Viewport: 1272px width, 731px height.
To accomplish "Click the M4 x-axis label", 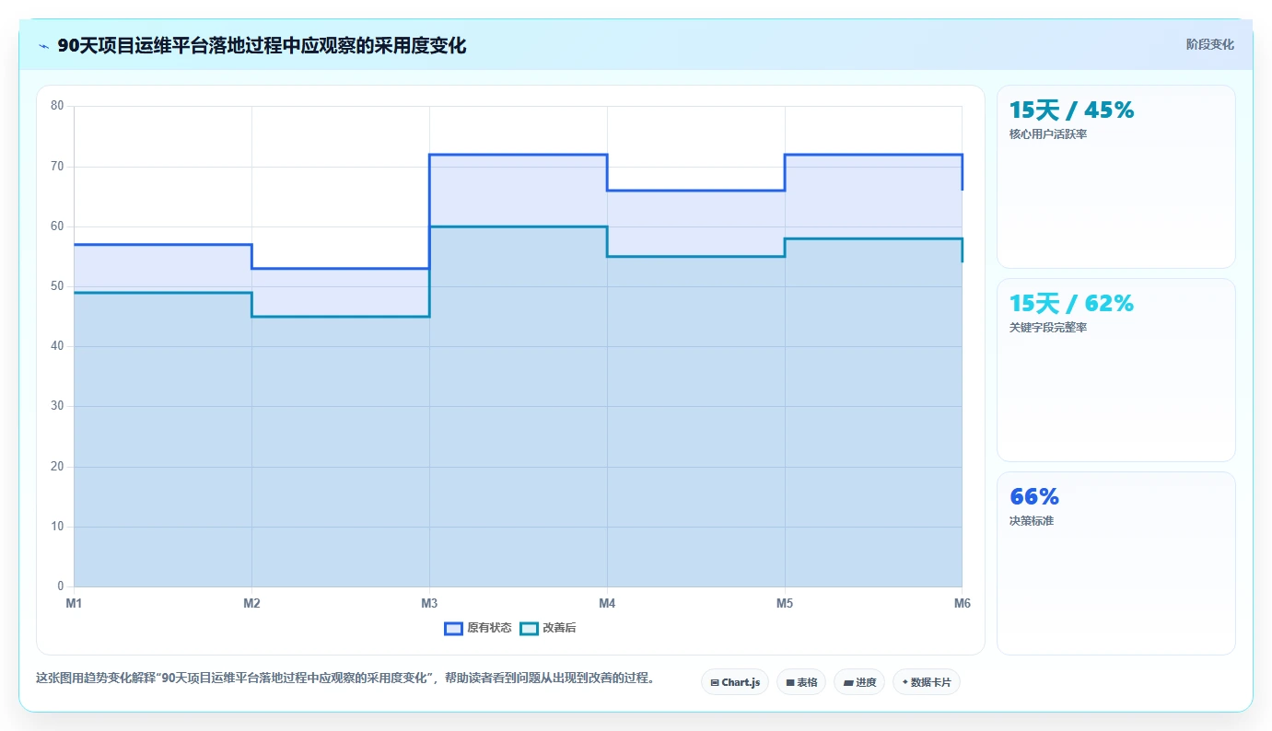I will point(607,603).
